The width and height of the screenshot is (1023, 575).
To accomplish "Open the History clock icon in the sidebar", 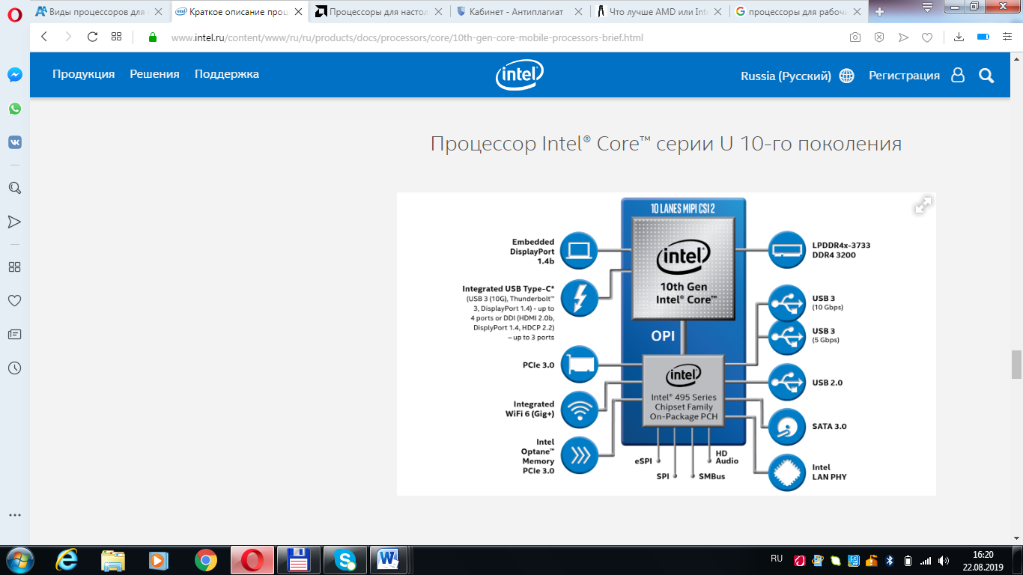I will coord(14,368).
